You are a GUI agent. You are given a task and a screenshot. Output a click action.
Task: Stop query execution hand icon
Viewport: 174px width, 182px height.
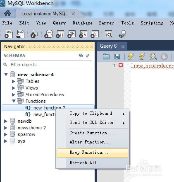164,56
